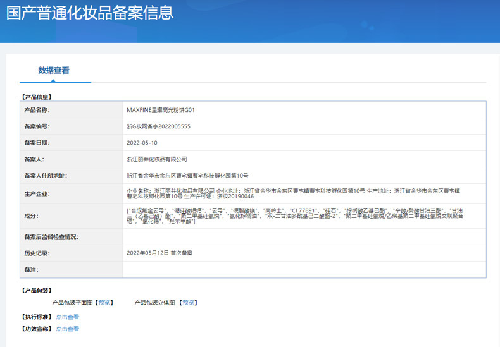Click the 生产企业 row label
The height and width of the screenshot is (347, 500).
(37, 194)
